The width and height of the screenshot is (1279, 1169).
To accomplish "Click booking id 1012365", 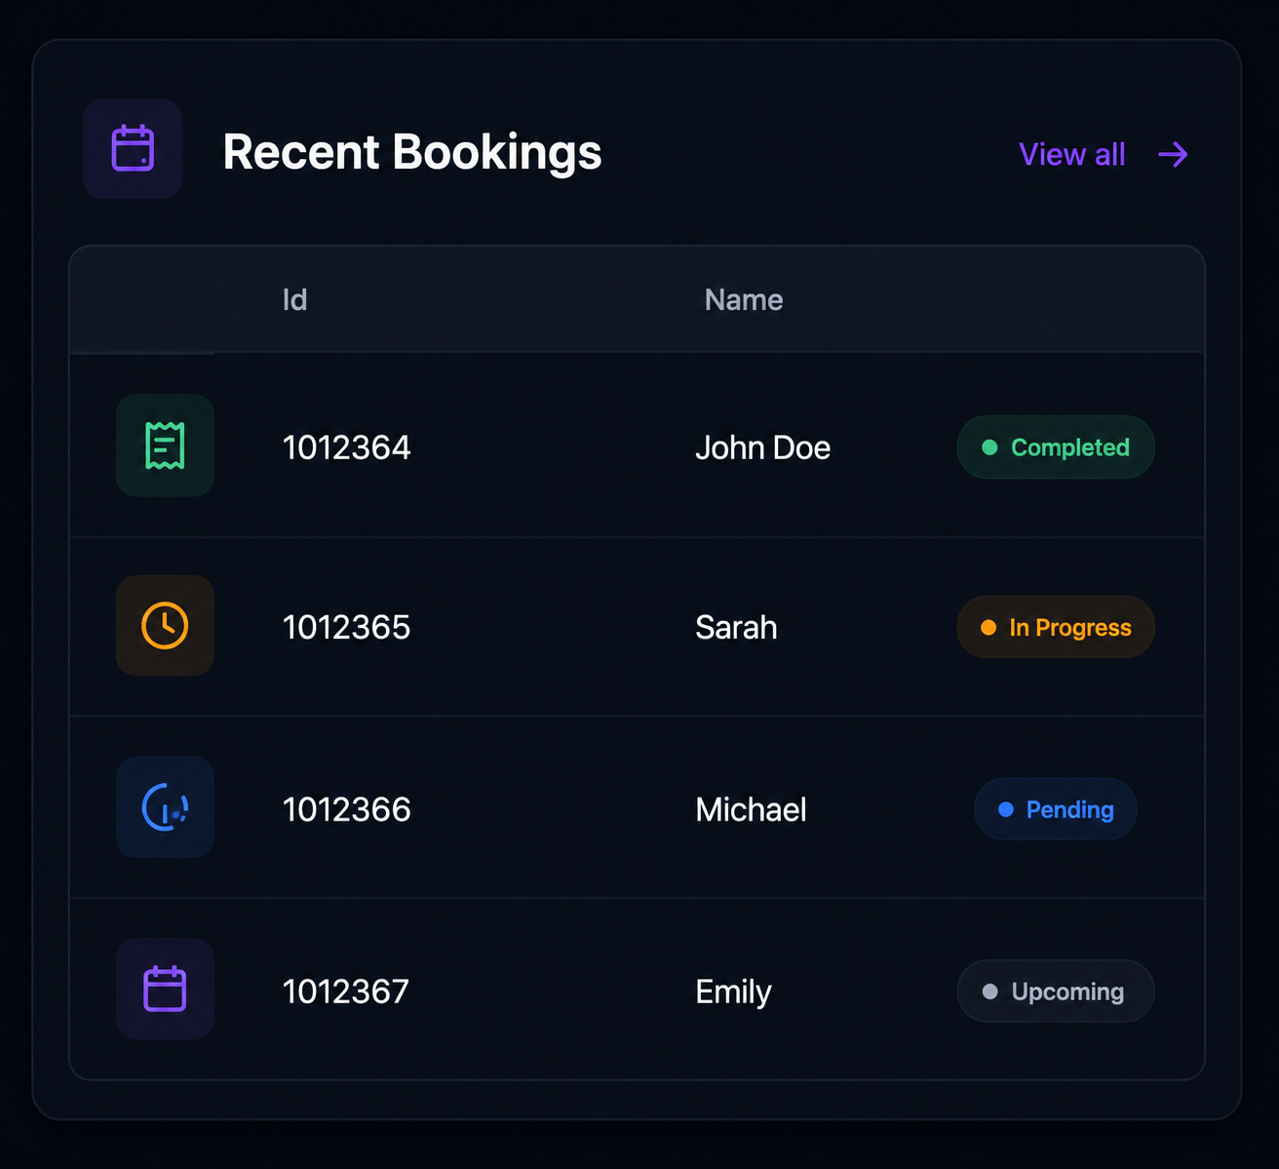I will pos(346,627).
